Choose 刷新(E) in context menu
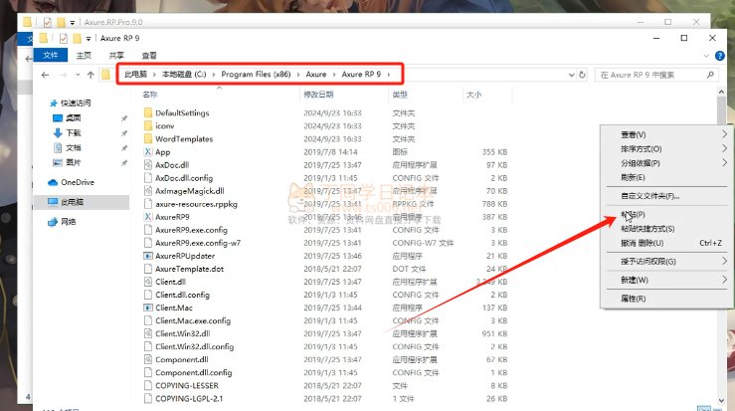The width and height of the screenshot is (735, 411). [x=667, y=177]
